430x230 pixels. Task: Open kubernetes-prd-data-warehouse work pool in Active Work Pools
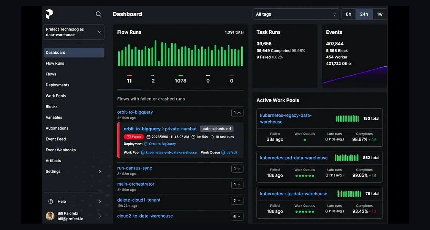coord(294,158)
